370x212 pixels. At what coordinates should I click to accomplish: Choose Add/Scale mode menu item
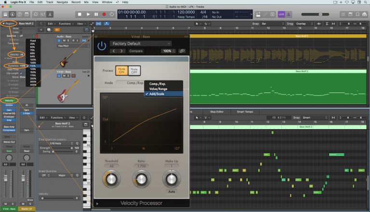tap(163, 94)
